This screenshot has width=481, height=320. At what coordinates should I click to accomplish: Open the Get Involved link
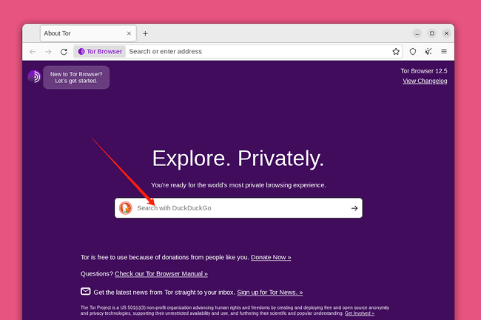pos(359,313)
